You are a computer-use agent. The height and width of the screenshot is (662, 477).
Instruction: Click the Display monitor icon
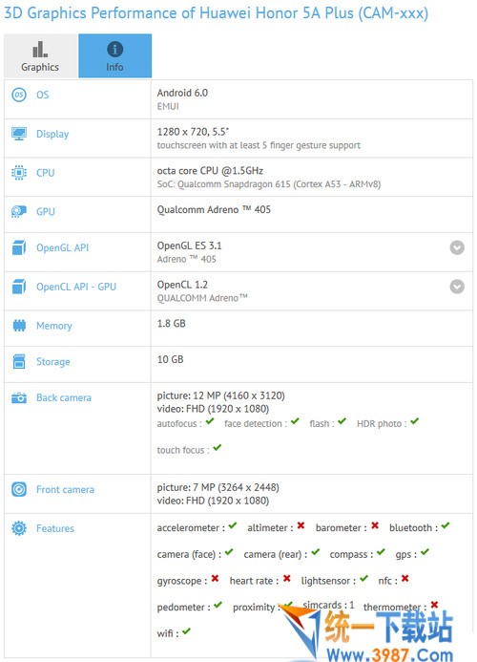pyautogui.click(x=19, y=134)
